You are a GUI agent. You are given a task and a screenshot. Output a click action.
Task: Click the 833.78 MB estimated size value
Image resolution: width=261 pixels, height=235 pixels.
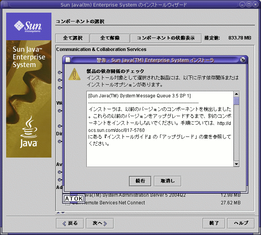pos(240,38)
